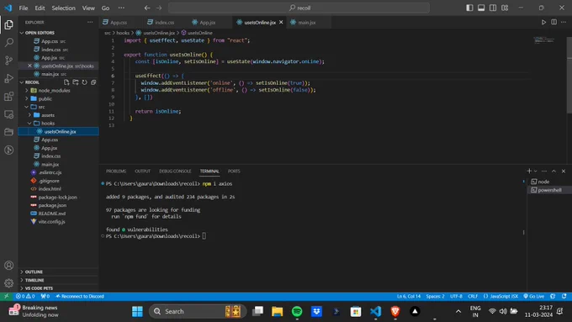
Task: Open the new terminal launch profile dropdown
Action: [x=536, y=171]
